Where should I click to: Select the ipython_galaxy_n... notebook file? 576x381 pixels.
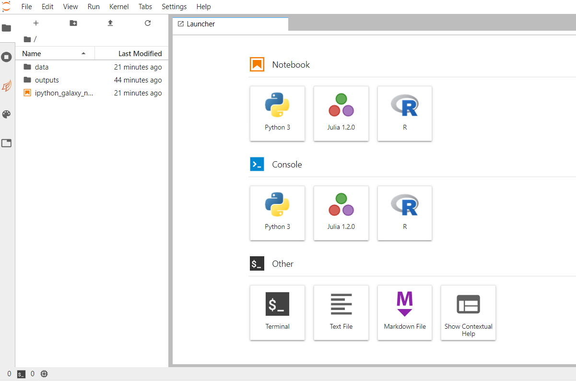(x=92, y=93)
